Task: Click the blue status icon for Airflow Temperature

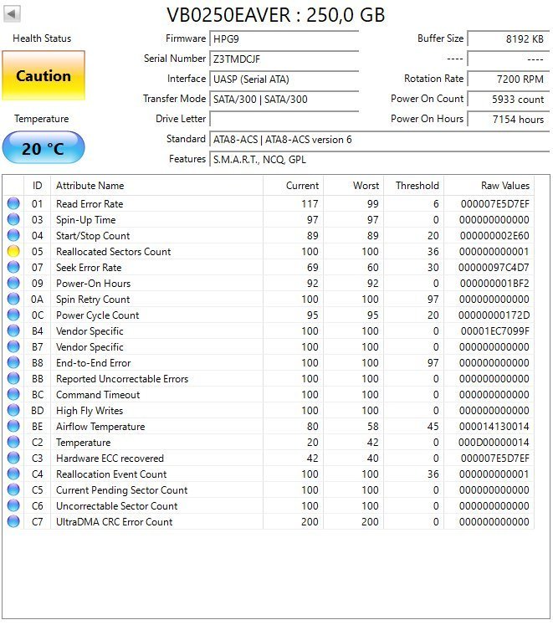Action: [13, 427]
